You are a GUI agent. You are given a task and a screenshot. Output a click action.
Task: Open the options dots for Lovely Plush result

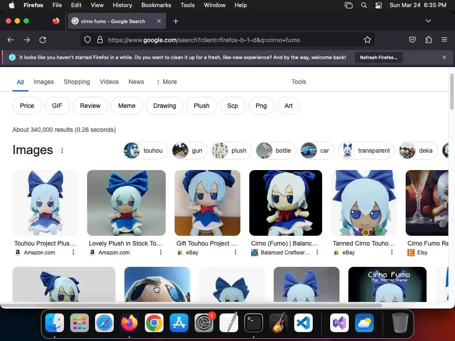(x=161, y=252)
